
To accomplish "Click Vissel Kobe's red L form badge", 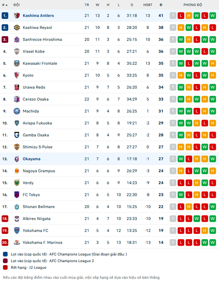I will click(x=205, y=52).
